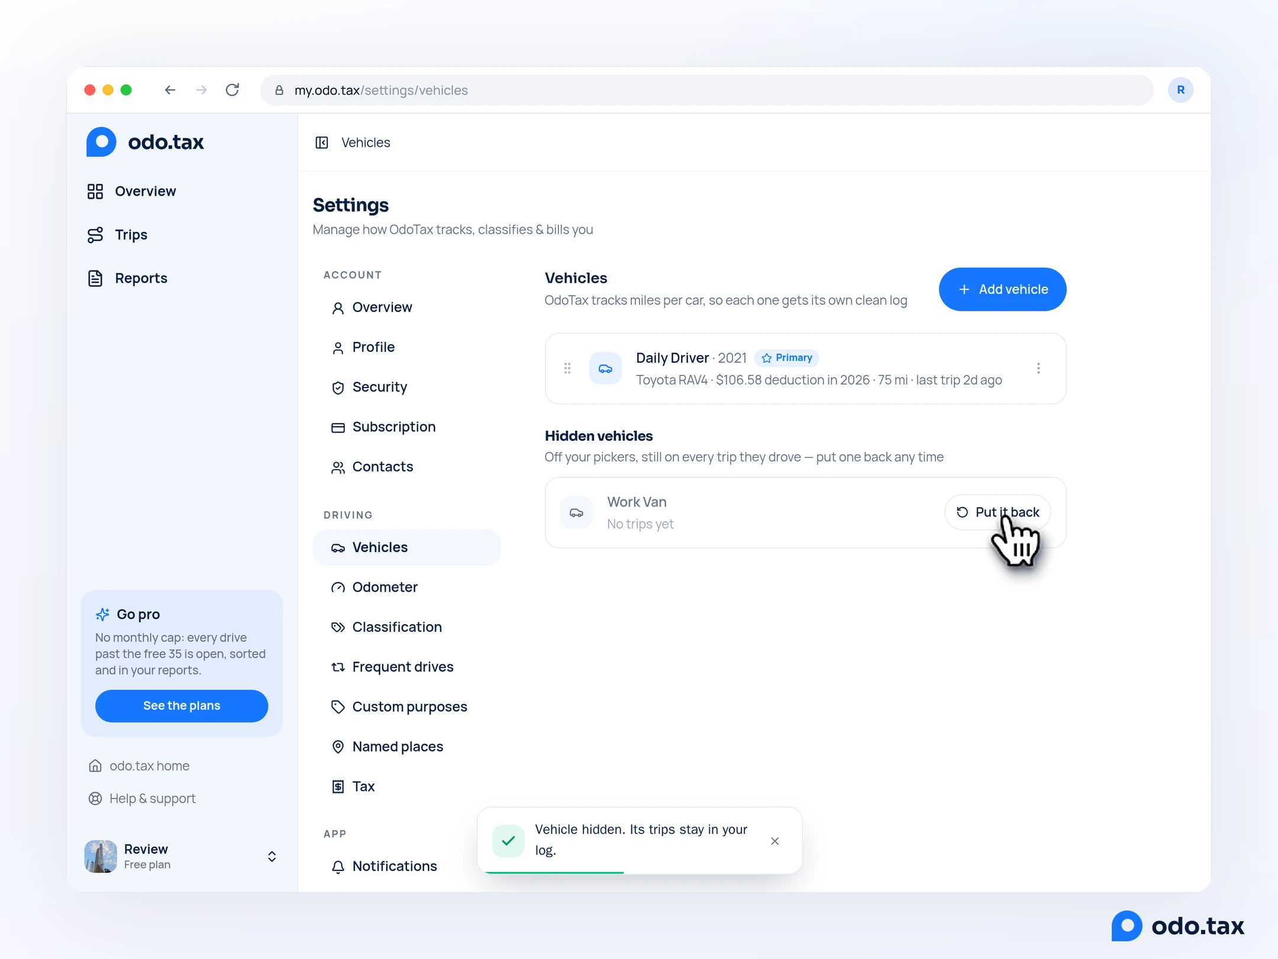Viewport: 1278px width, 959px height.
Task: Click the Work Van vehicle name
Action: click(x=637, y=502)
